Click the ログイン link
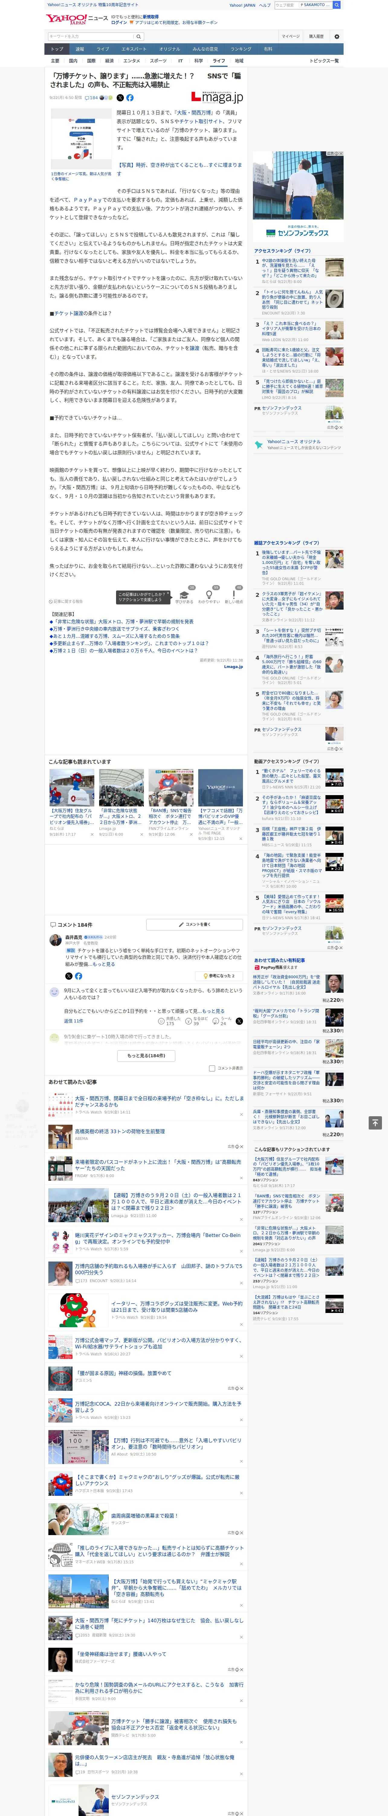388x1816 pixels. click(119, 23)
